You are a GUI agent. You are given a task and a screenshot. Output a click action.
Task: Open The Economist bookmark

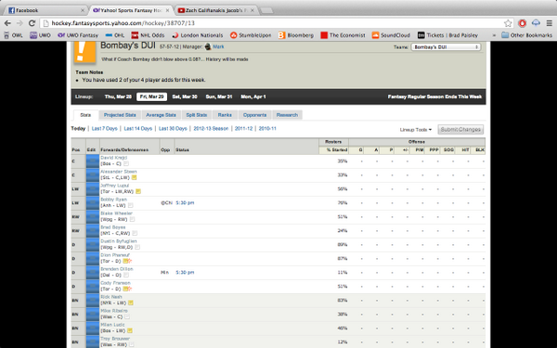[343, 35]
